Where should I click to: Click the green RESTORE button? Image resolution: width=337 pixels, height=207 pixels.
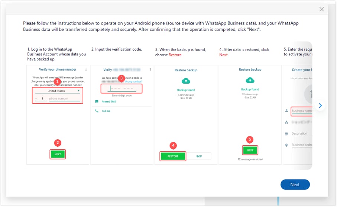[173, 156]
